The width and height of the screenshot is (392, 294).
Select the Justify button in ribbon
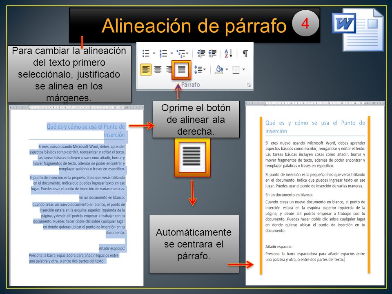click(x=181, y=69)
